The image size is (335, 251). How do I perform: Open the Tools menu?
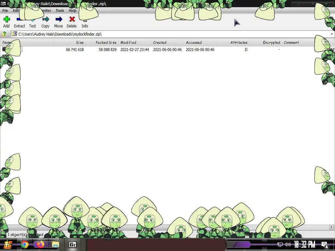coord(60,10)
